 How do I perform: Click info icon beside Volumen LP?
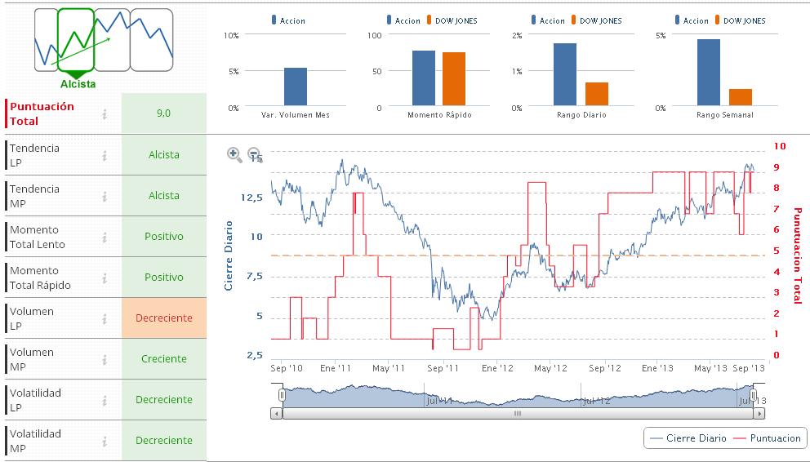[105, 318]
